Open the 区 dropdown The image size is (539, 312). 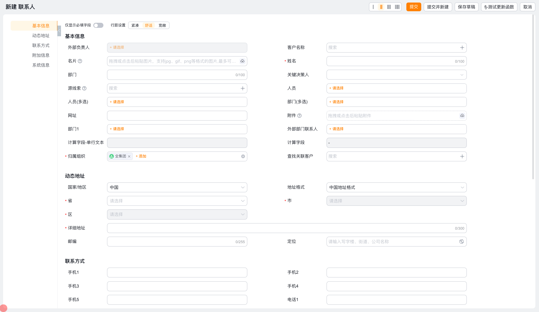pyautogui.click(x=177, y=214)
